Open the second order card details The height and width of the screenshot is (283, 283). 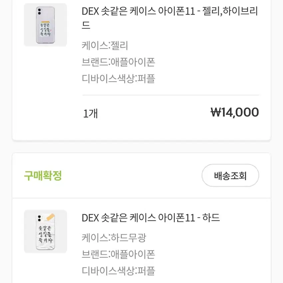tap(141, 233)
